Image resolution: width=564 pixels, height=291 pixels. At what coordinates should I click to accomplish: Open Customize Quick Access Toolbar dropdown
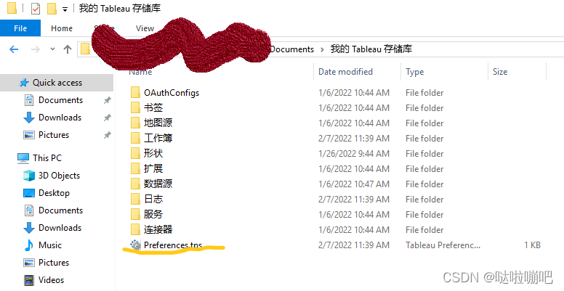[x=65, y=9]
